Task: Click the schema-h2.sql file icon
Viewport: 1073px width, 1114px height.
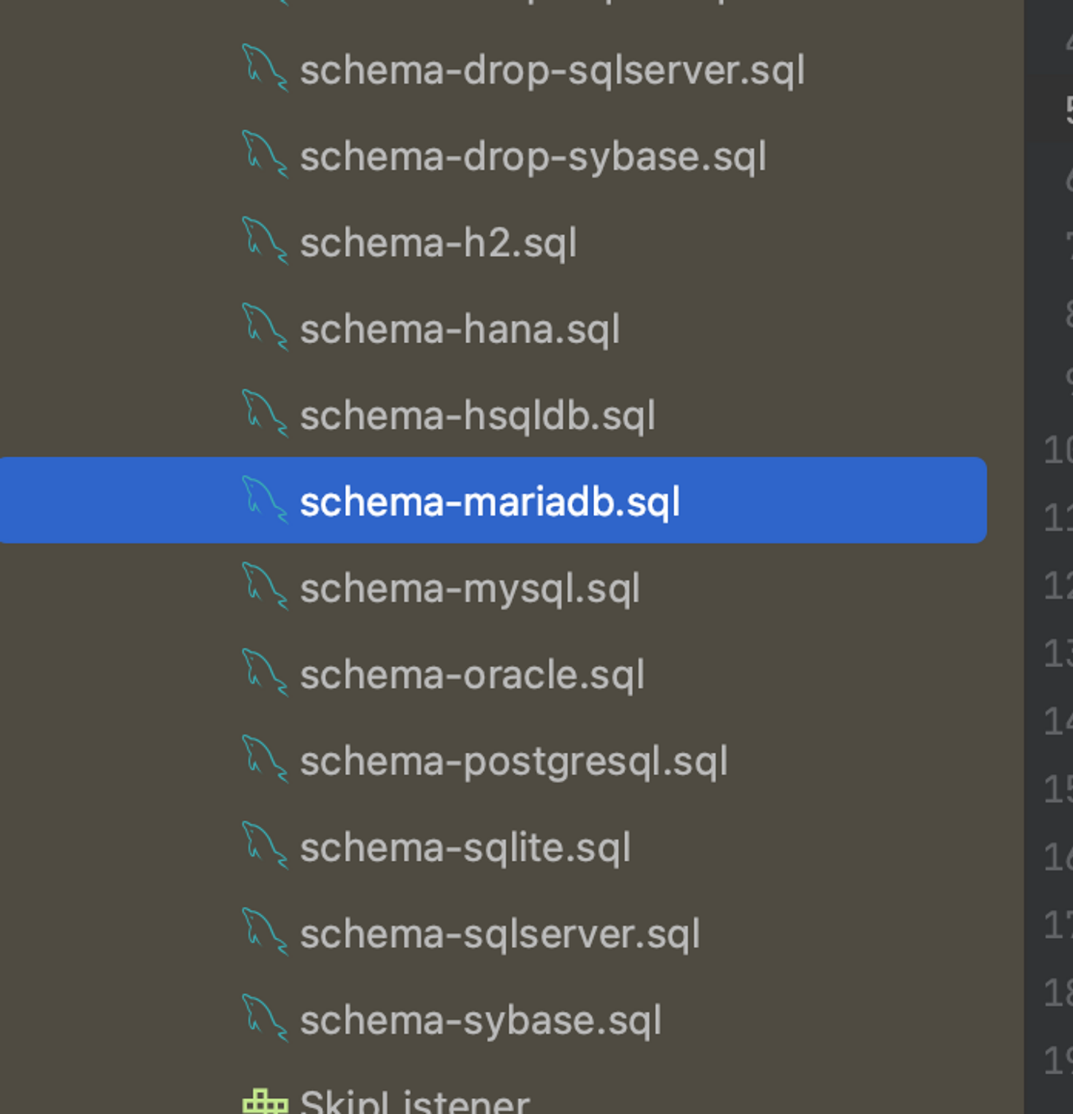Action: (265, 241)
